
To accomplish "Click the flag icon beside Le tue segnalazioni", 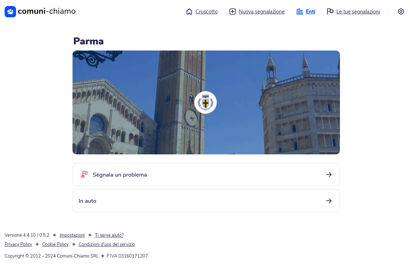I will coord(330,12).
